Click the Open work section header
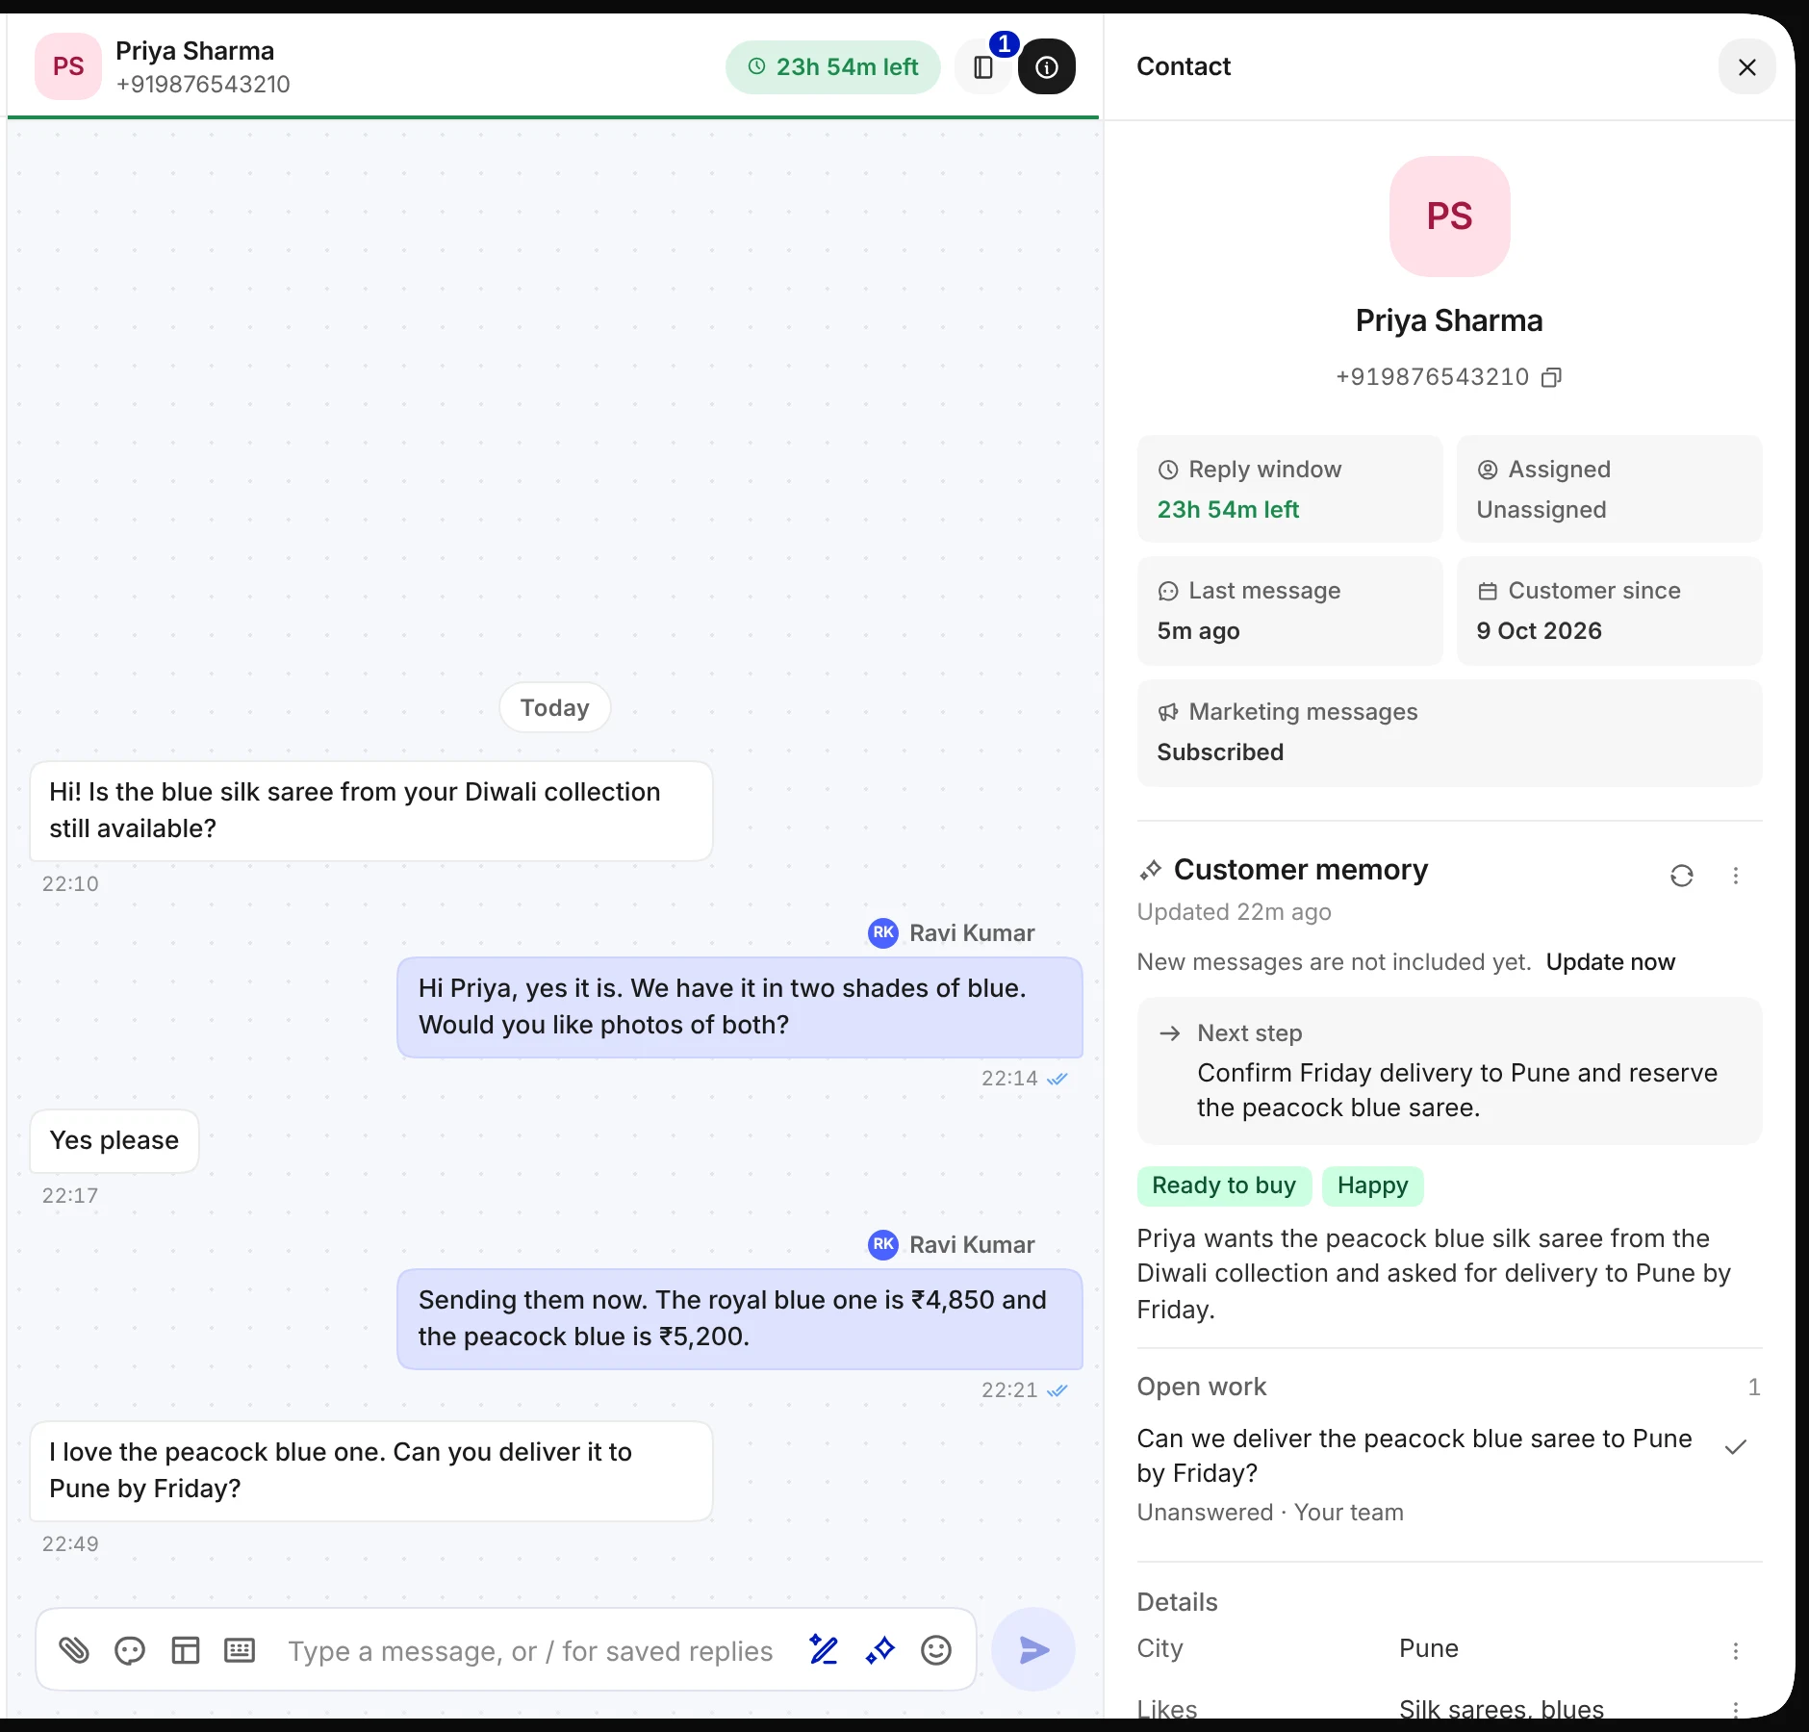This screenshot has width=1809, height=1732. coord(1449,1387)
